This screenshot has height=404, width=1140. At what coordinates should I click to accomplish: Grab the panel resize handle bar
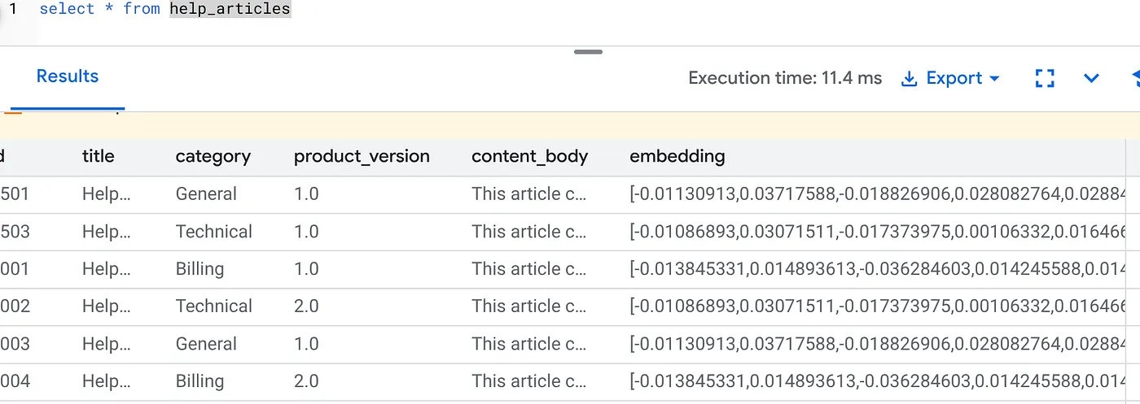click(588, 52)
